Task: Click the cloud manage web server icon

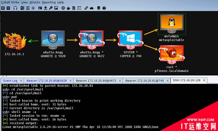Action: click(x=92, y=8)
